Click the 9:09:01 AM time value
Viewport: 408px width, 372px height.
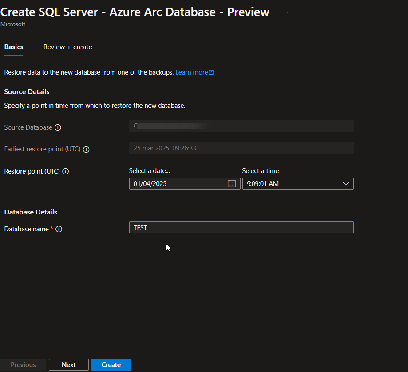tap(263, 183)
